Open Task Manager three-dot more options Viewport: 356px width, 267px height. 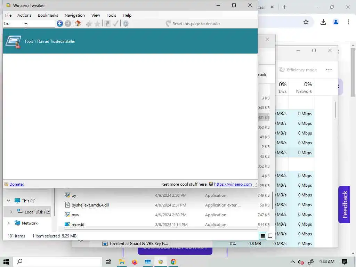pos(329,70)
